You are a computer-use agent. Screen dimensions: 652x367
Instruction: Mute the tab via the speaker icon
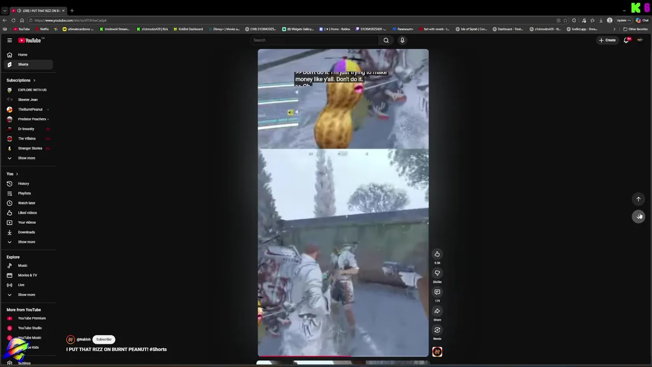coord(19,11)
